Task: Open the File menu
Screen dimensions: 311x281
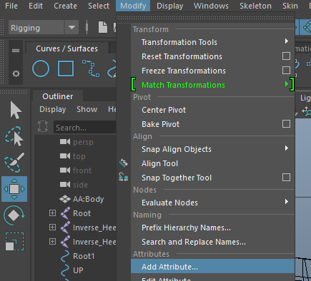Action: (11, 6)
